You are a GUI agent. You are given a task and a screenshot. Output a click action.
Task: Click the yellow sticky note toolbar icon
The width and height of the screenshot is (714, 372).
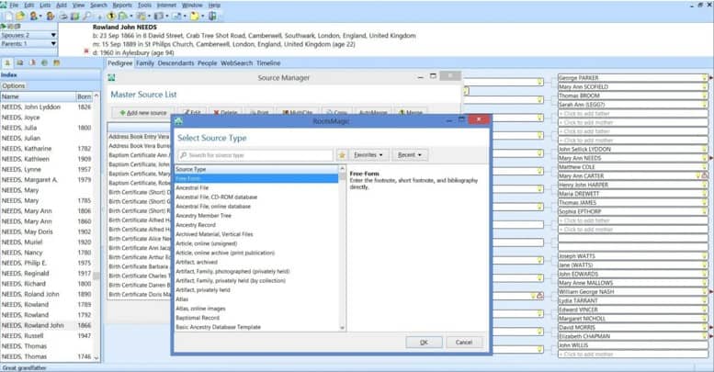pos(195,16)
